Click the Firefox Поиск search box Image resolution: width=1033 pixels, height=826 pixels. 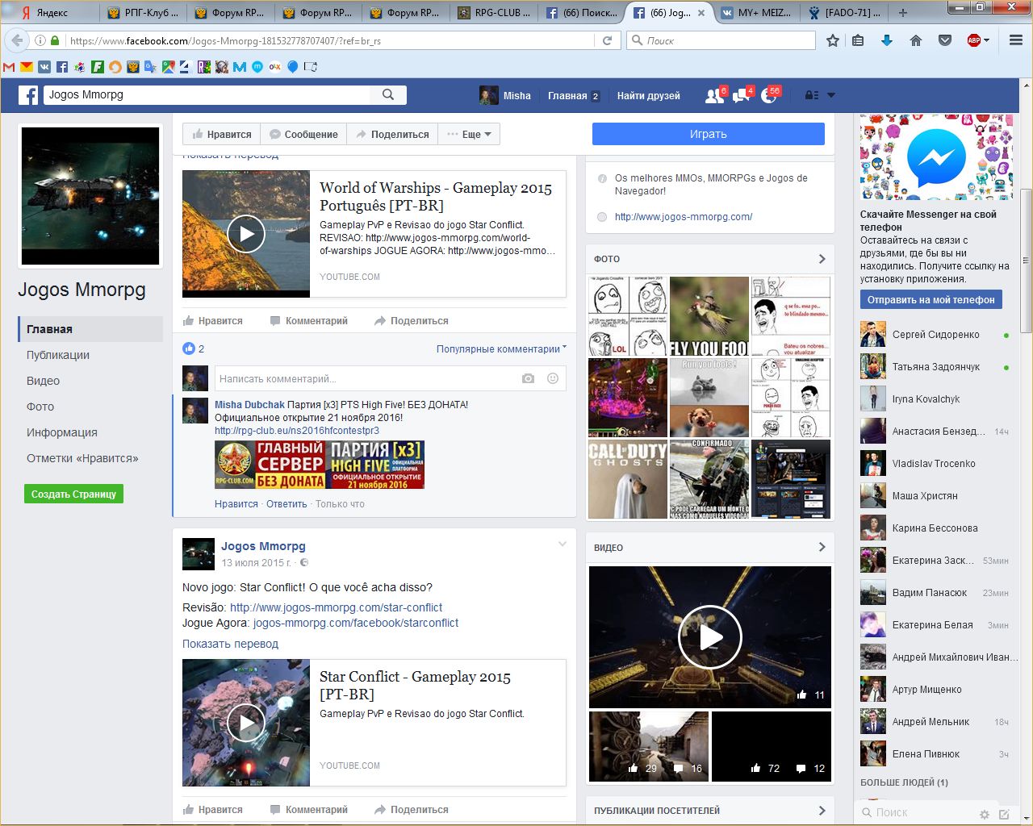coord(721,40)
